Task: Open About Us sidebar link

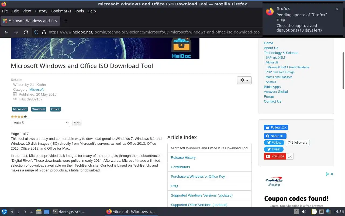Action: (271, 48)
